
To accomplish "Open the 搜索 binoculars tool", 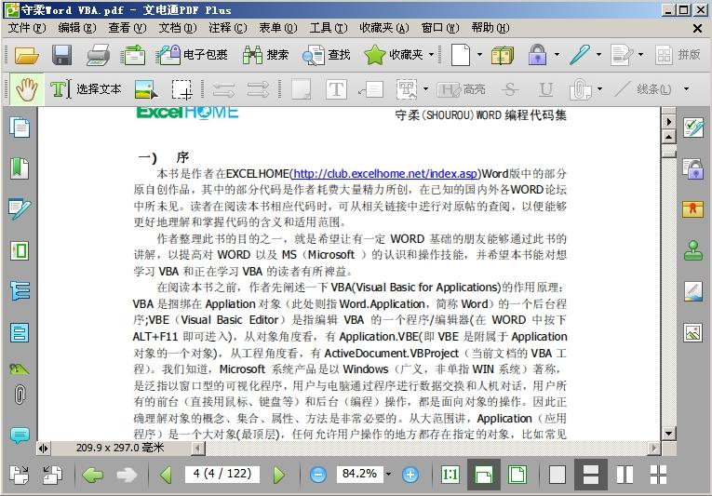I will [x=265, y=55].
